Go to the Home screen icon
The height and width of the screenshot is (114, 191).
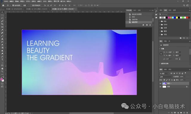point(3,5)
